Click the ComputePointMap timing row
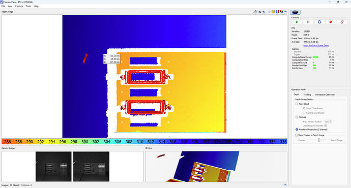 313,60
